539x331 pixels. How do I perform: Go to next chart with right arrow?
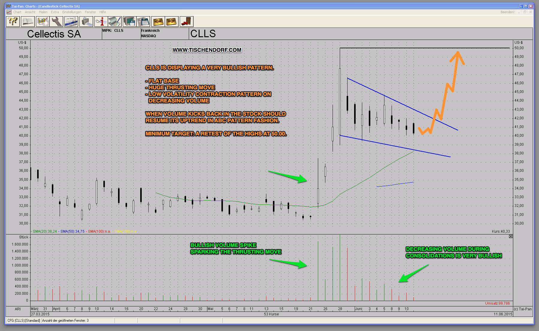172,22
